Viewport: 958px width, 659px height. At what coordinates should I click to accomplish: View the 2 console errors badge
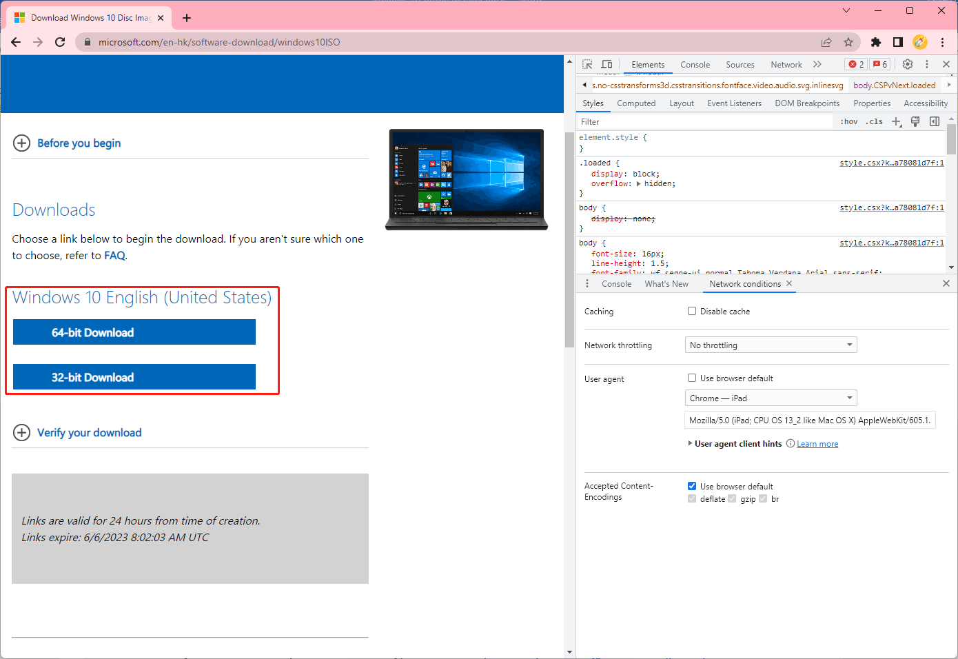(x=855, y=64)
